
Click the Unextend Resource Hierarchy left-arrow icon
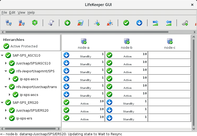[x=169, y=23]
